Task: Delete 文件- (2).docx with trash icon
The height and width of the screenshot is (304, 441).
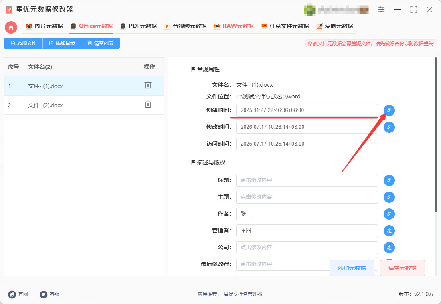Action: click(148, 104)
